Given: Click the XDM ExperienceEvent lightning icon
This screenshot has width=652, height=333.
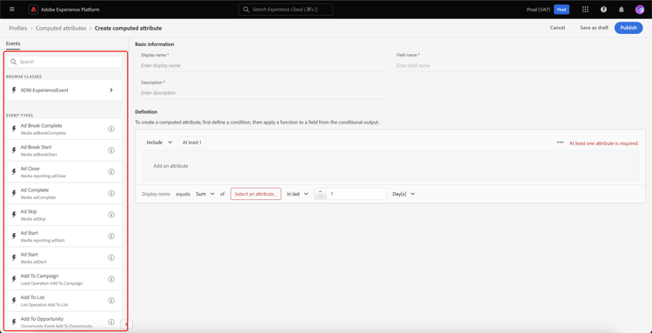Looking at the screenshot, I should pos(14,90).
